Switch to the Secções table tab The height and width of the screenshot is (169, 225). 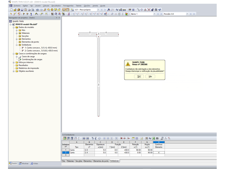[79, 161]
